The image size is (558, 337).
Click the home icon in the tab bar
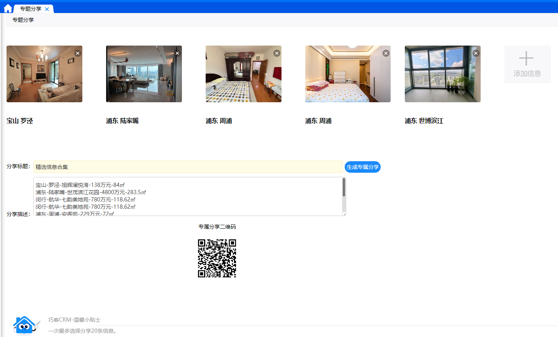click(x=8, y=8)
